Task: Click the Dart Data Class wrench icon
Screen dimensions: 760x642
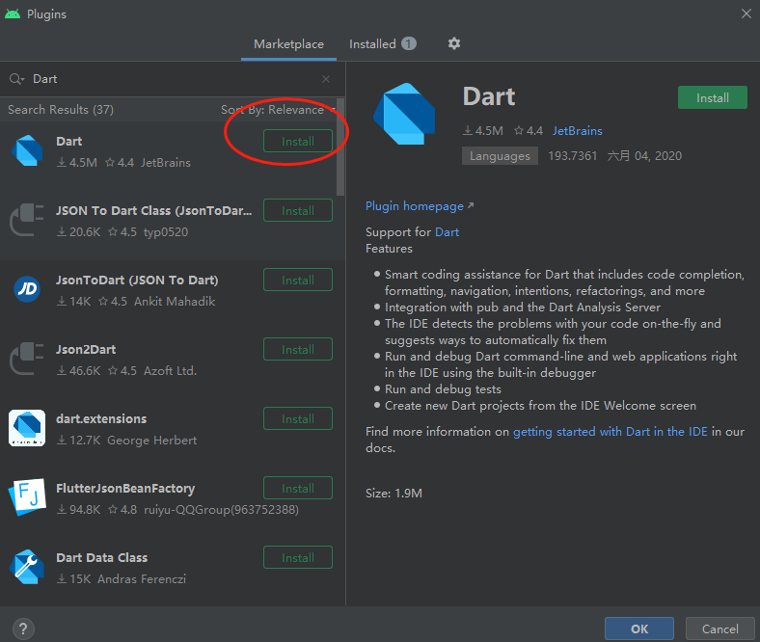Action: click(x=27, y=567)
